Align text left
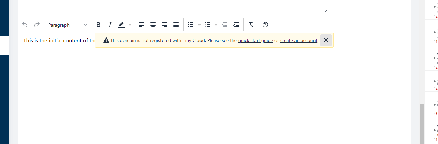The height and width of the screenshot is (144, 438). [141, 25]
